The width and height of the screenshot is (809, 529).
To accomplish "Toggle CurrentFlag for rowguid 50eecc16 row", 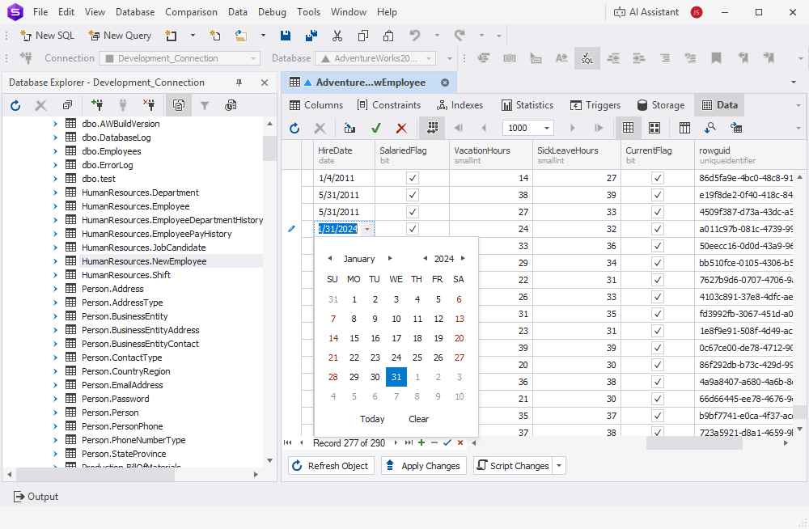I will click(x=657, y=246).
